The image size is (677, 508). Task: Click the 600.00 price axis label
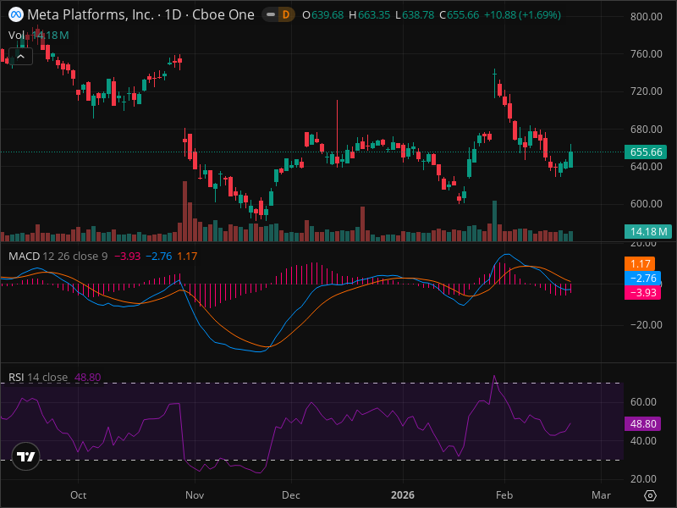[x=646, y=203]
